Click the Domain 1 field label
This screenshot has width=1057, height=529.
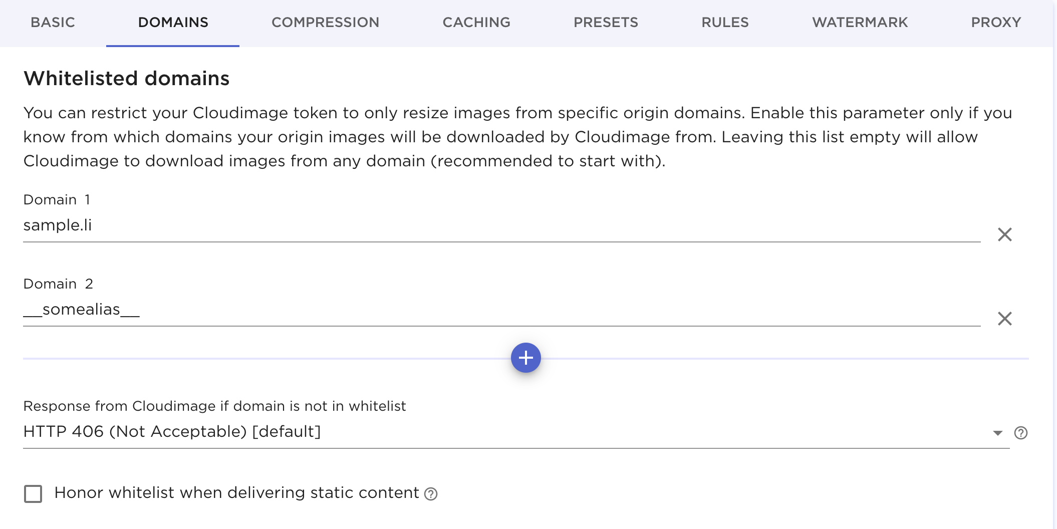(57, 200)
